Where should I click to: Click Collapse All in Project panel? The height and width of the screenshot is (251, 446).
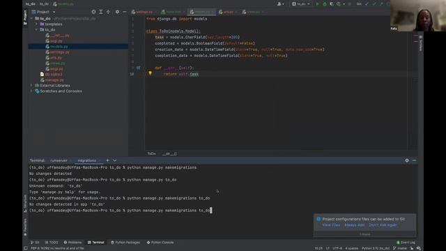click(108, 12)
